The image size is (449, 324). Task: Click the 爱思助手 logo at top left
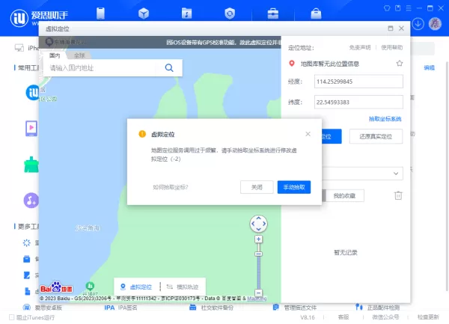(x=39, y=18)
